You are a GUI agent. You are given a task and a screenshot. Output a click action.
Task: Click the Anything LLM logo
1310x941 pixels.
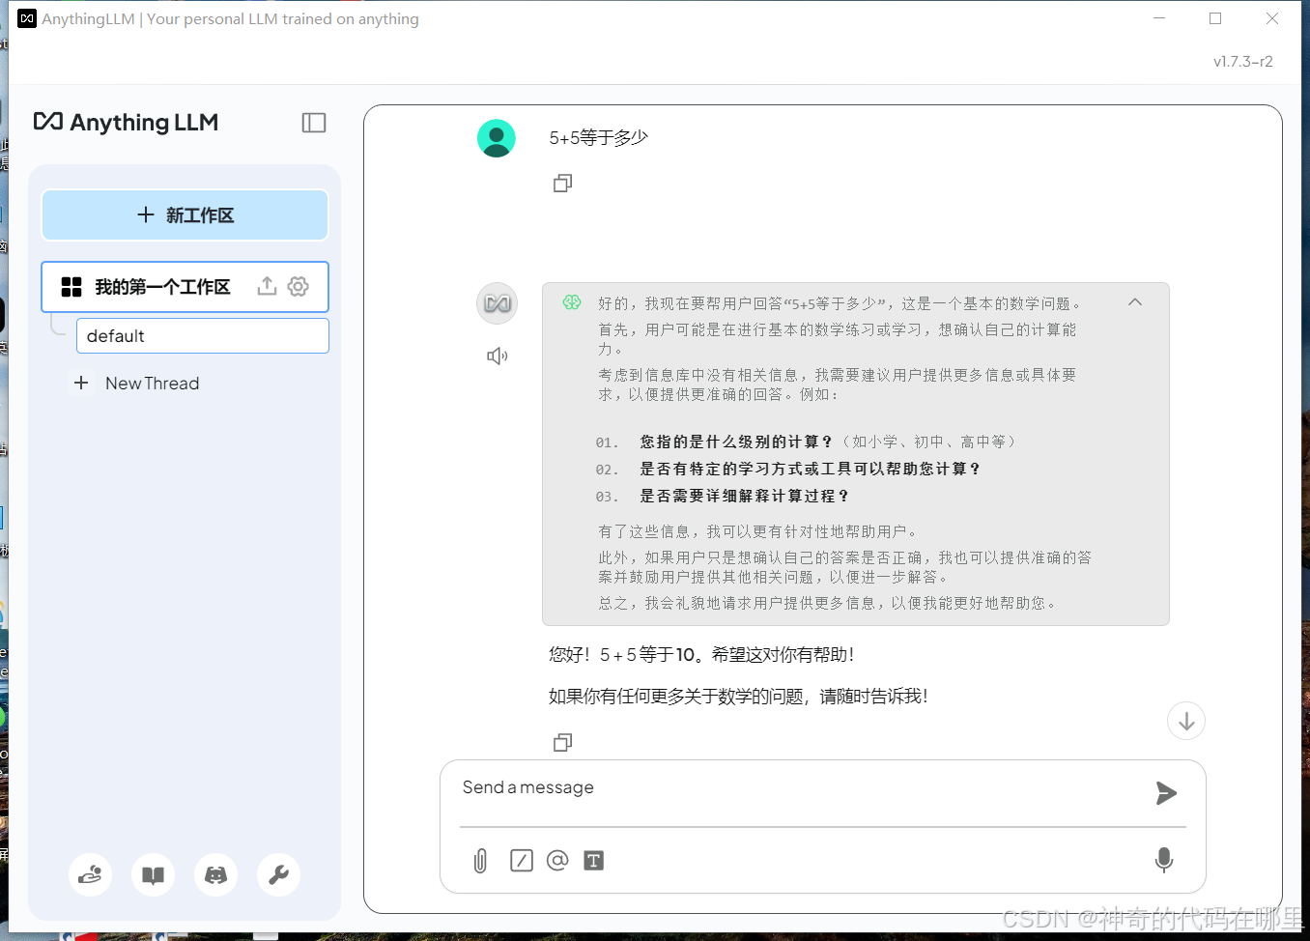(x=126, y=123)
